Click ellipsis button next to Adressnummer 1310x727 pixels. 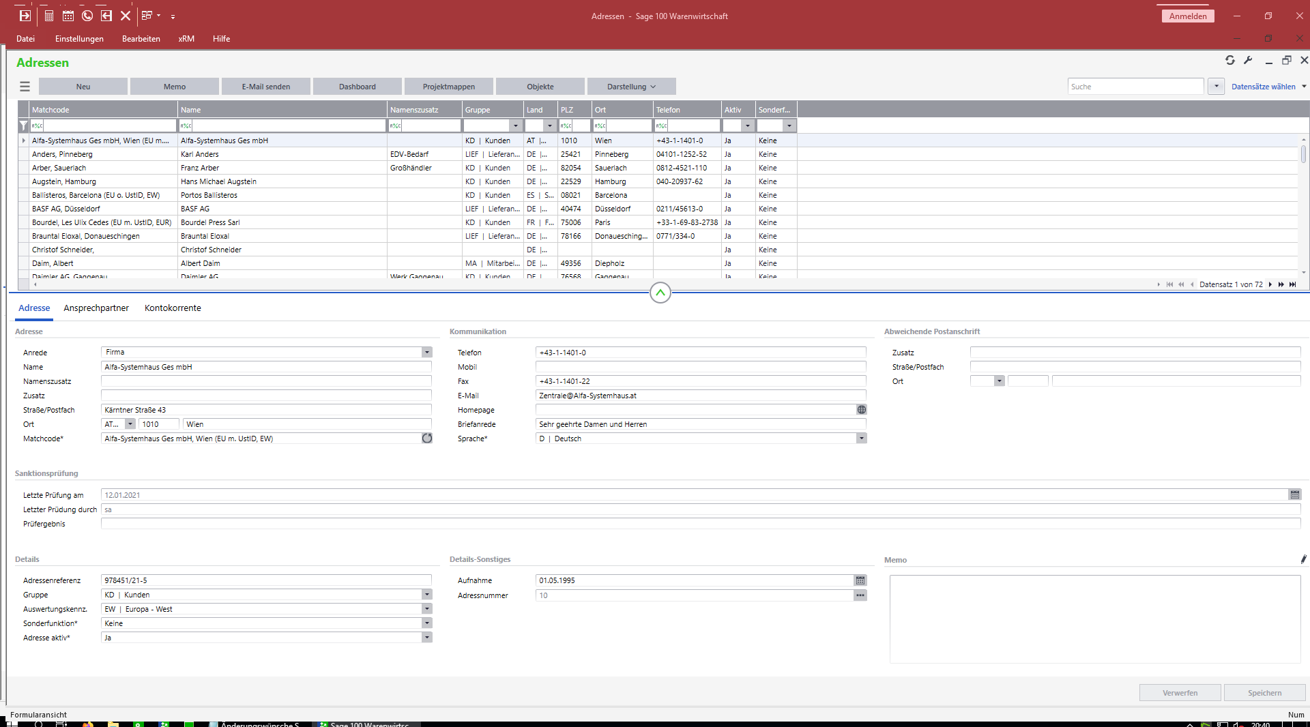pos(860,595)
